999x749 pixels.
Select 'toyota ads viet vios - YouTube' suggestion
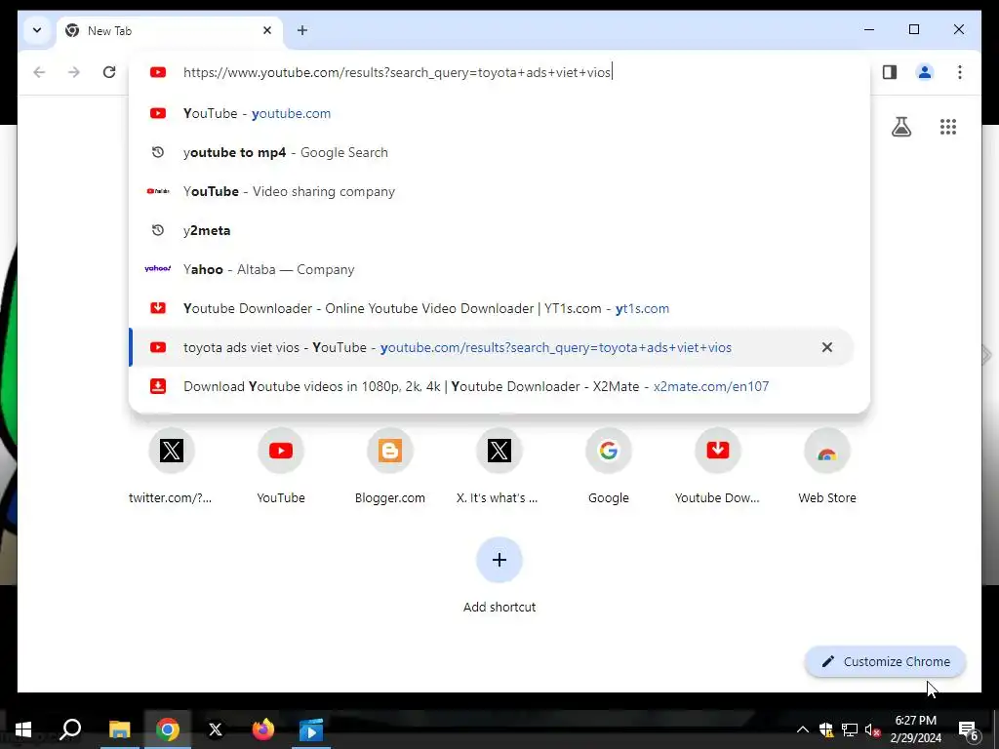[492, 347]
